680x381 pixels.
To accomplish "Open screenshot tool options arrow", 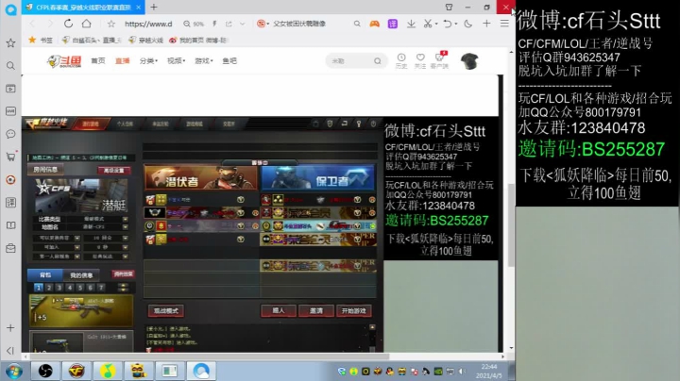I will click(436, 24).
